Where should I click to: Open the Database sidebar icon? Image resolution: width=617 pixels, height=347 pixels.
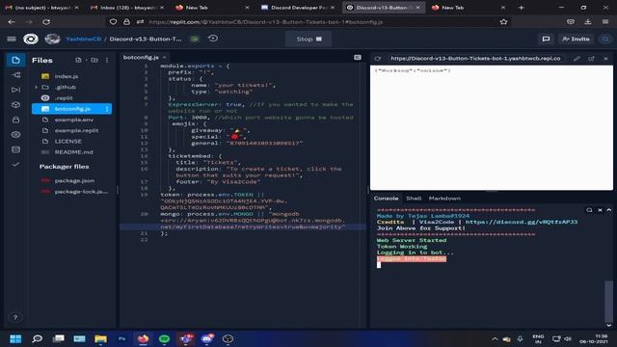tap(15, 149)
